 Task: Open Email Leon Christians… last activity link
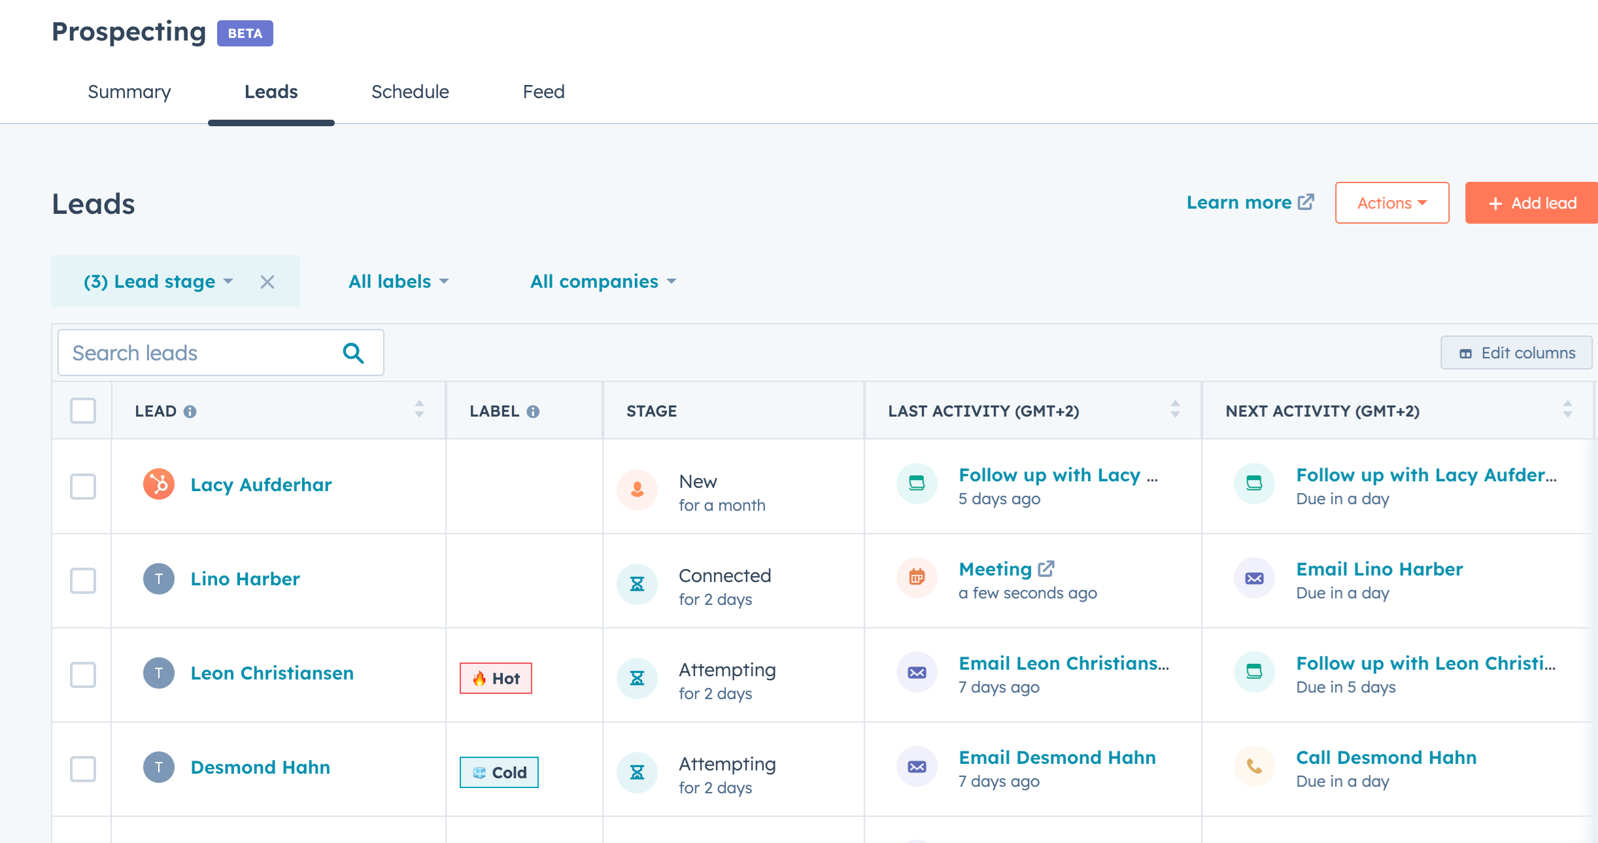pos(1064,663)
